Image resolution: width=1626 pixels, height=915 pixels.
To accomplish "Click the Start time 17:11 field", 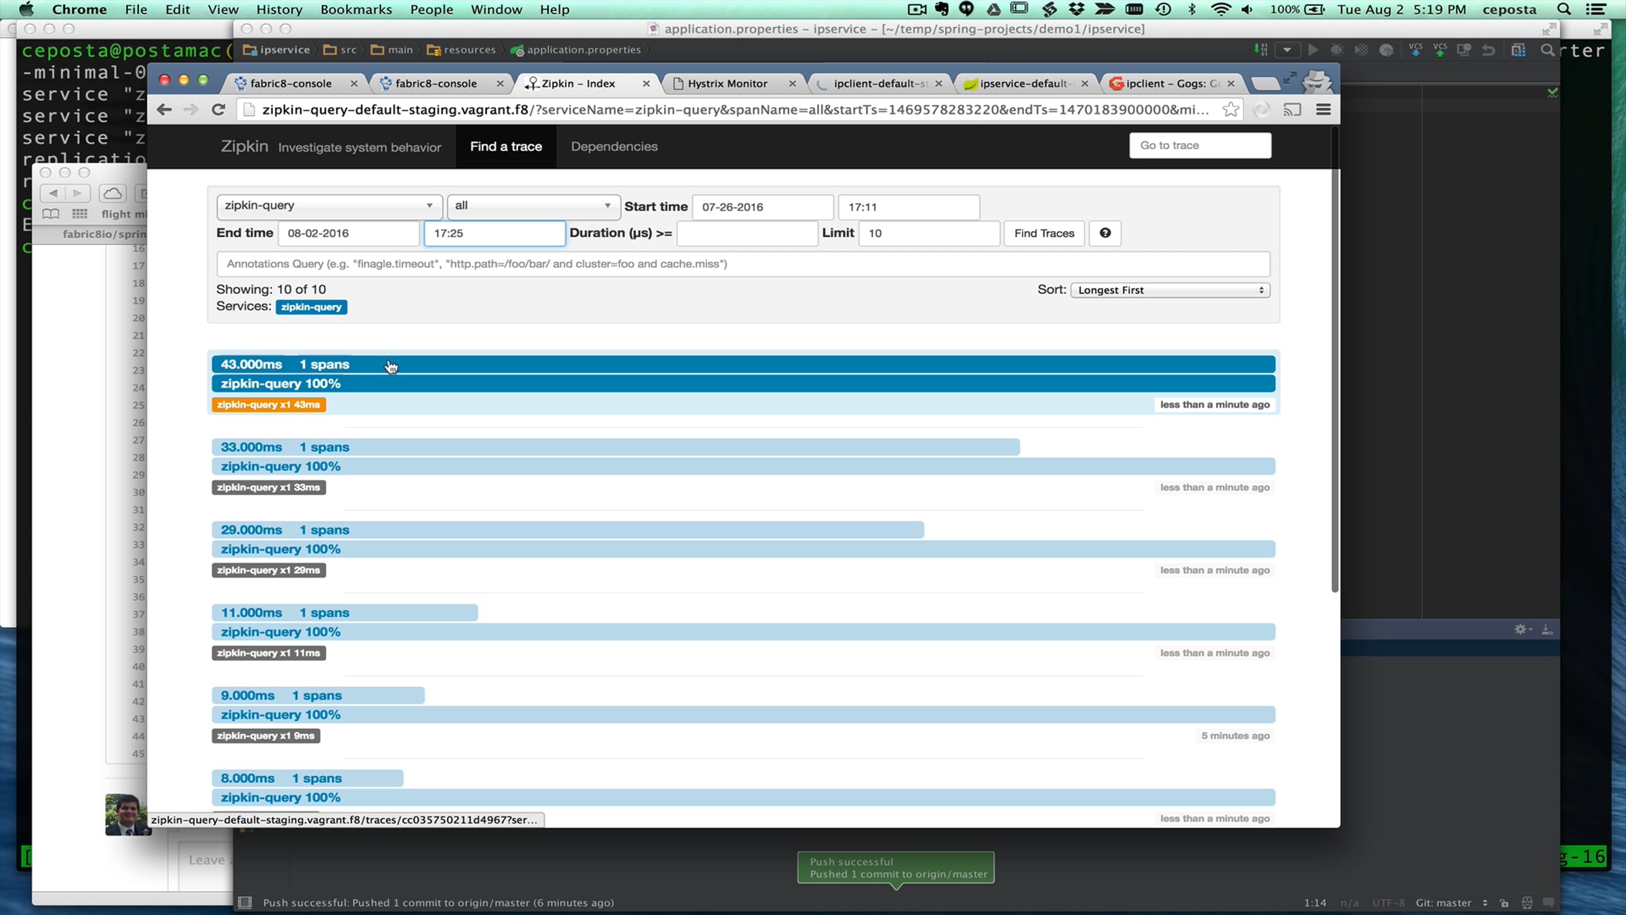I will tap(909, 207).
